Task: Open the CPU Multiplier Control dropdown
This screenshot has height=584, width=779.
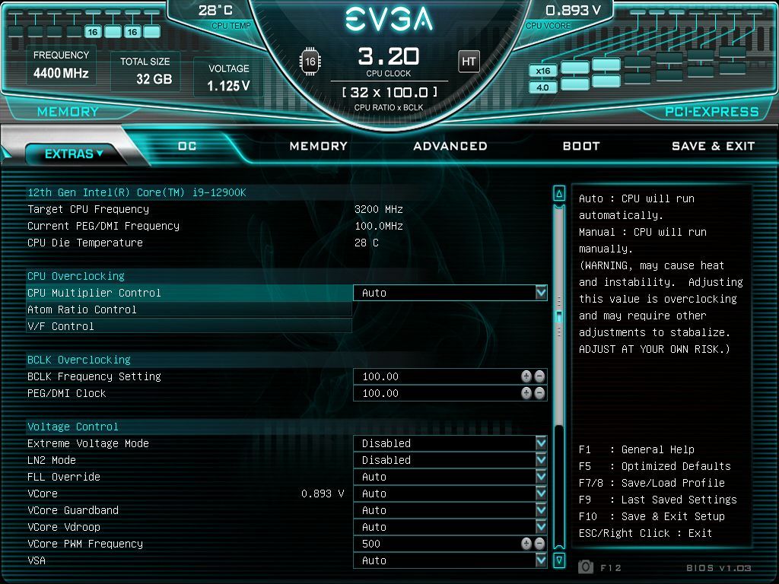Action: click(450, 293)
